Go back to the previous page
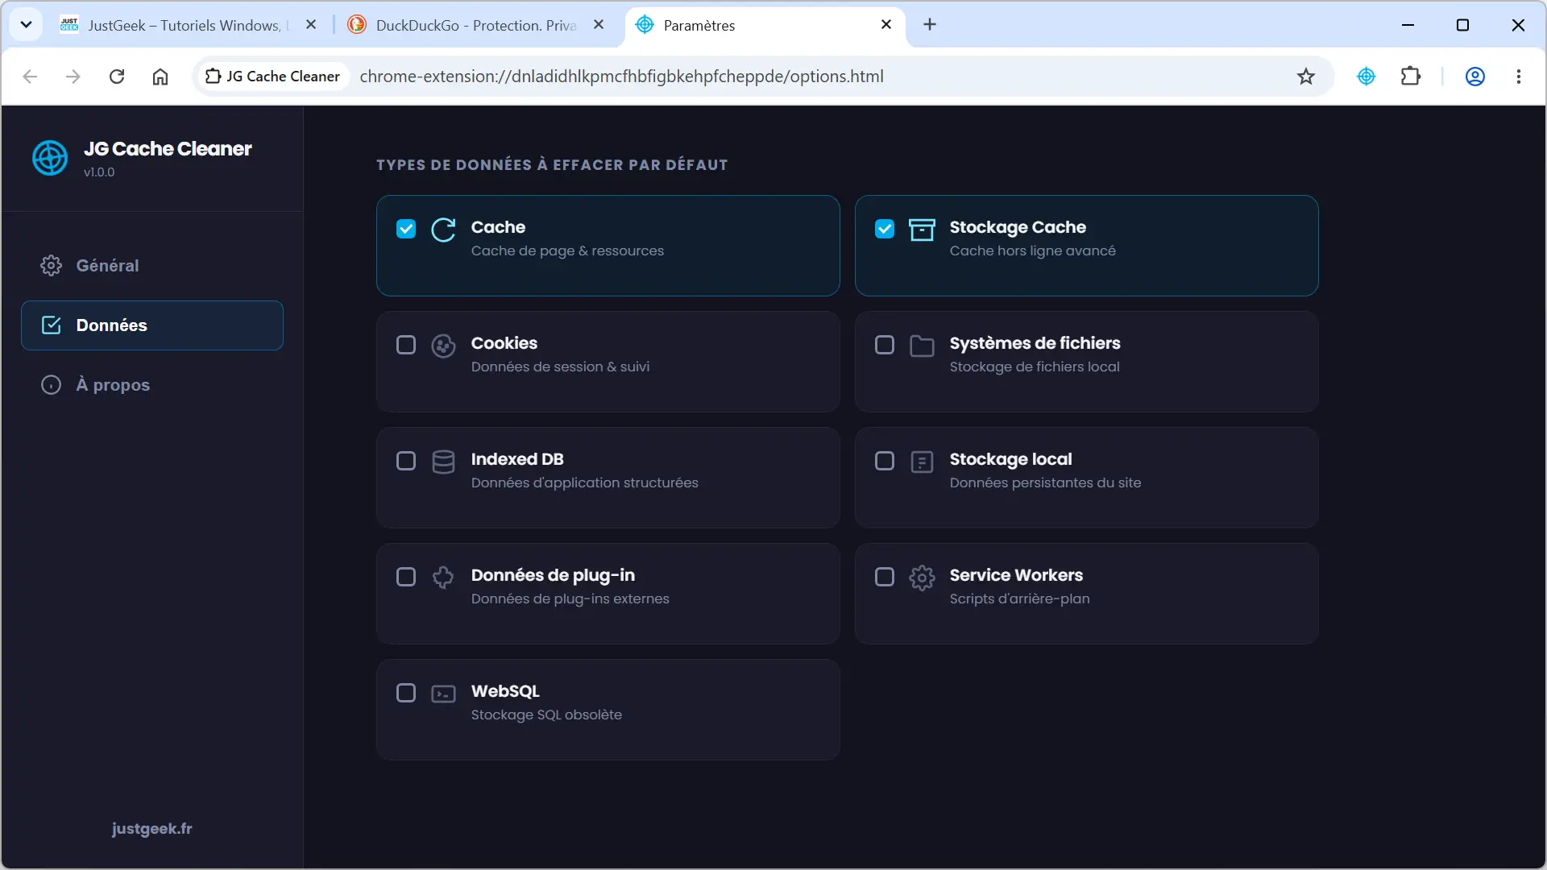 (30, 77)
